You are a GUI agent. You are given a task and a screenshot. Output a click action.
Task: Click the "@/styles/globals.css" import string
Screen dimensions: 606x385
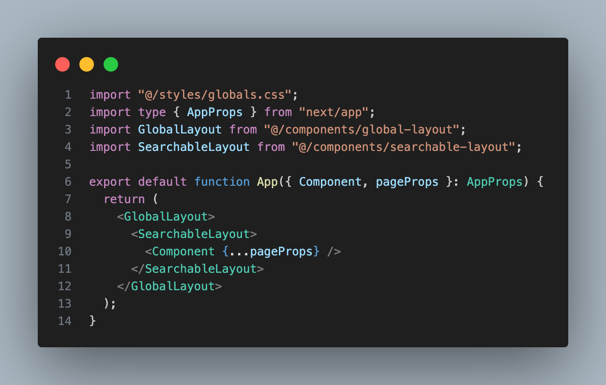point(214,94)
